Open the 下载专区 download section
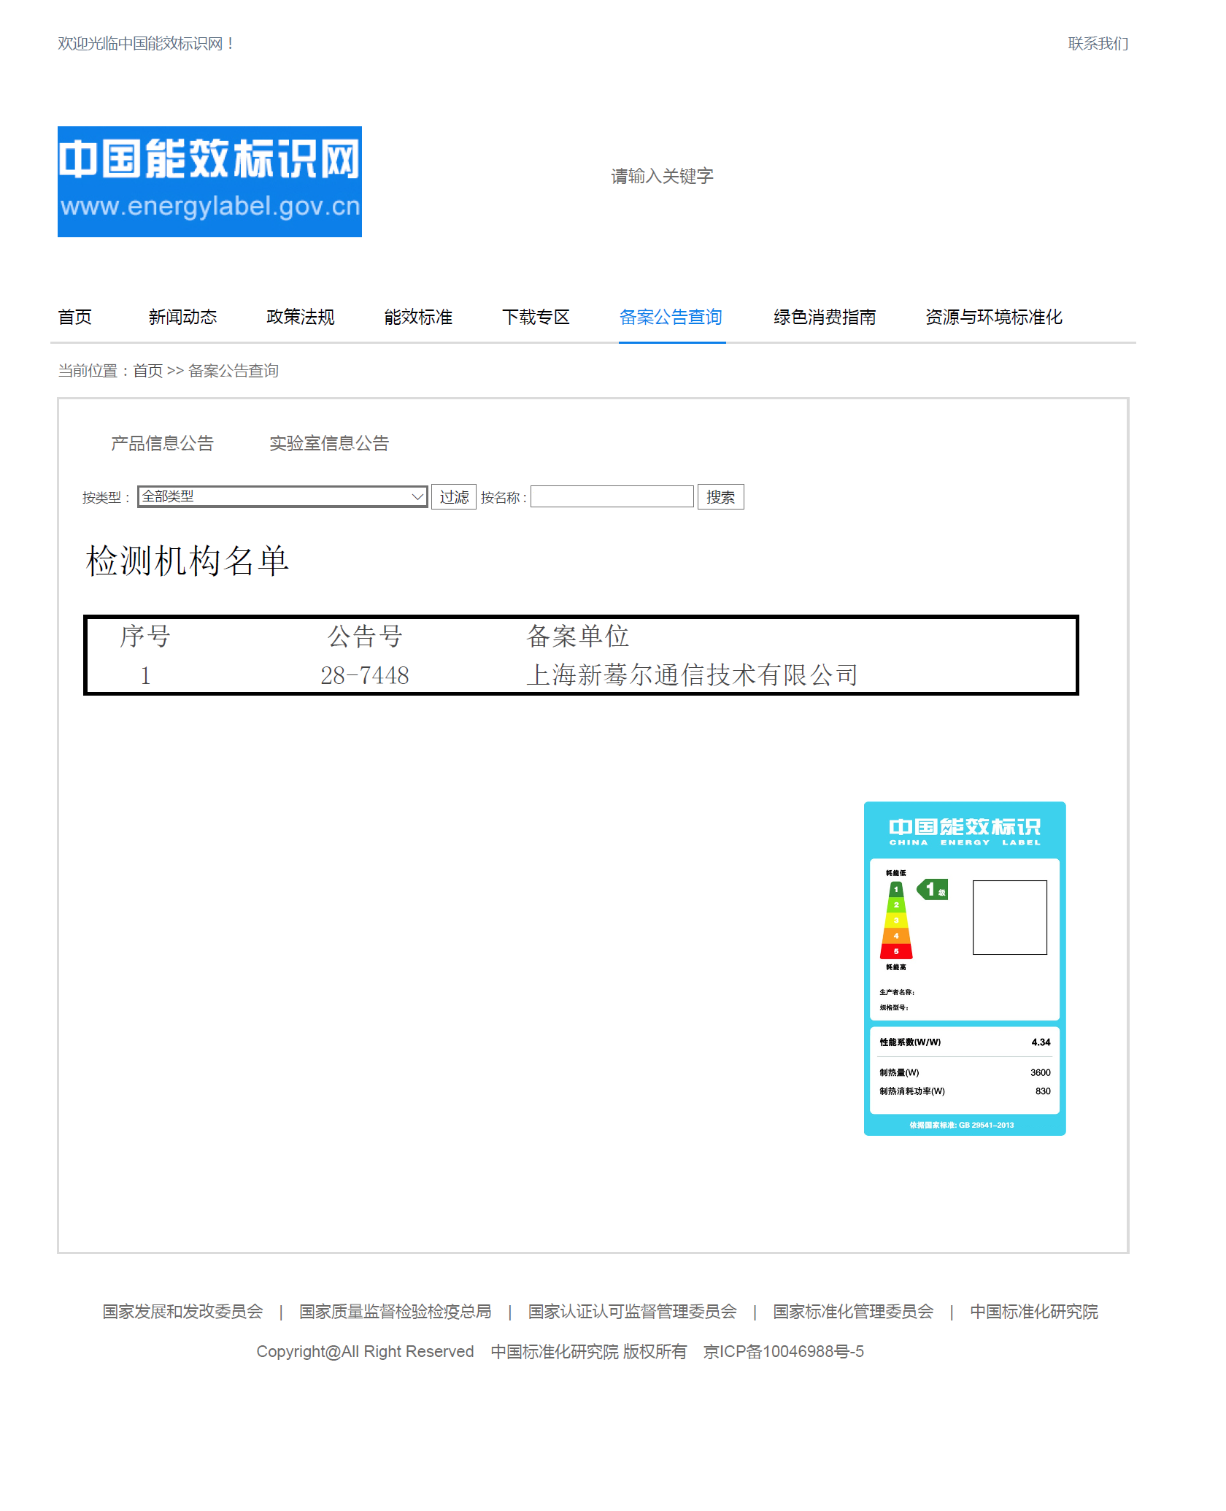Screen dimensions: 1226x1511 pyautogui.click(x=536, y=317)
